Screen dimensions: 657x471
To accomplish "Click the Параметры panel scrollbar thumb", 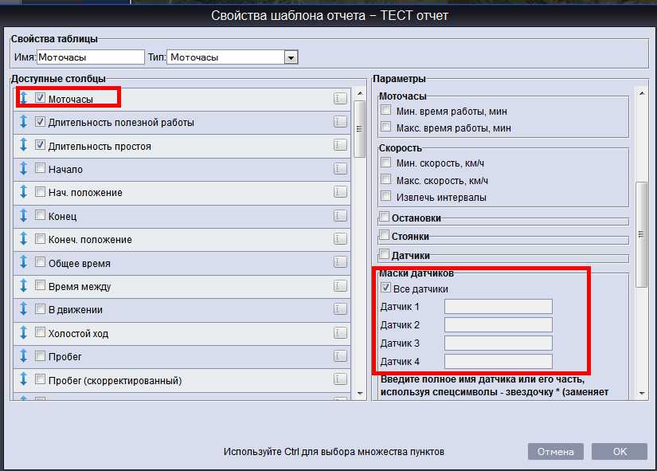I will click(642, 234).
